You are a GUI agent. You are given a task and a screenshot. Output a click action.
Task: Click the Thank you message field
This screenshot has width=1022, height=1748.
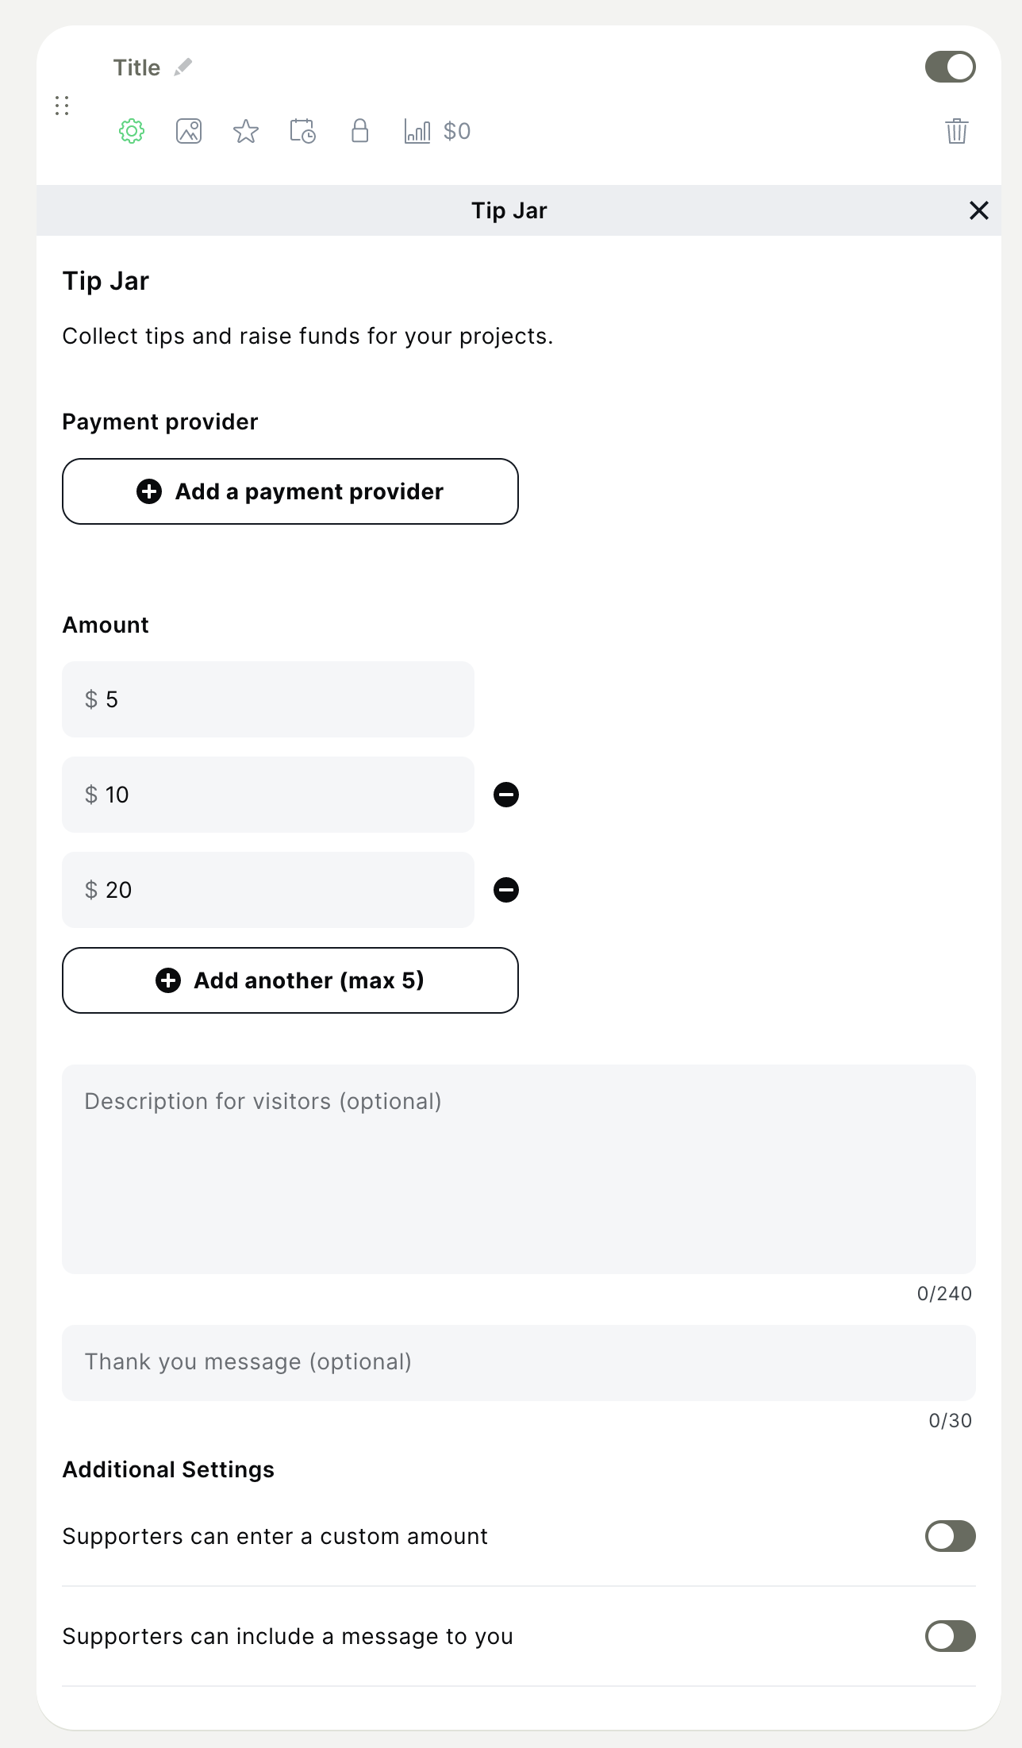518,1362
